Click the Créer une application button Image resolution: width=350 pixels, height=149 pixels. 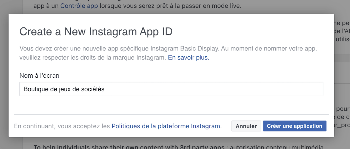coord(294,126)
